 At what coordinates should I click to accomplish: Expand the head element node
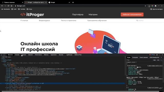(x=2, y=60)
